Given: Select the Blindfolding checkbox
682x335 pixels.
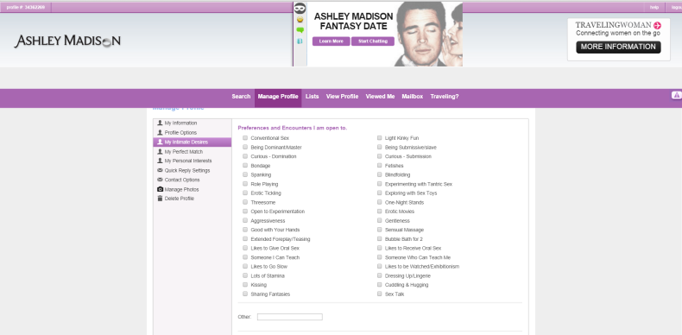Looking at the screenshot, I should coord(379,175).
